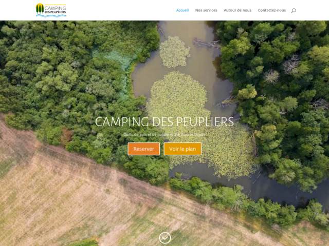
Task: Open the search magnifier icon in header
Action: (294, 10)
